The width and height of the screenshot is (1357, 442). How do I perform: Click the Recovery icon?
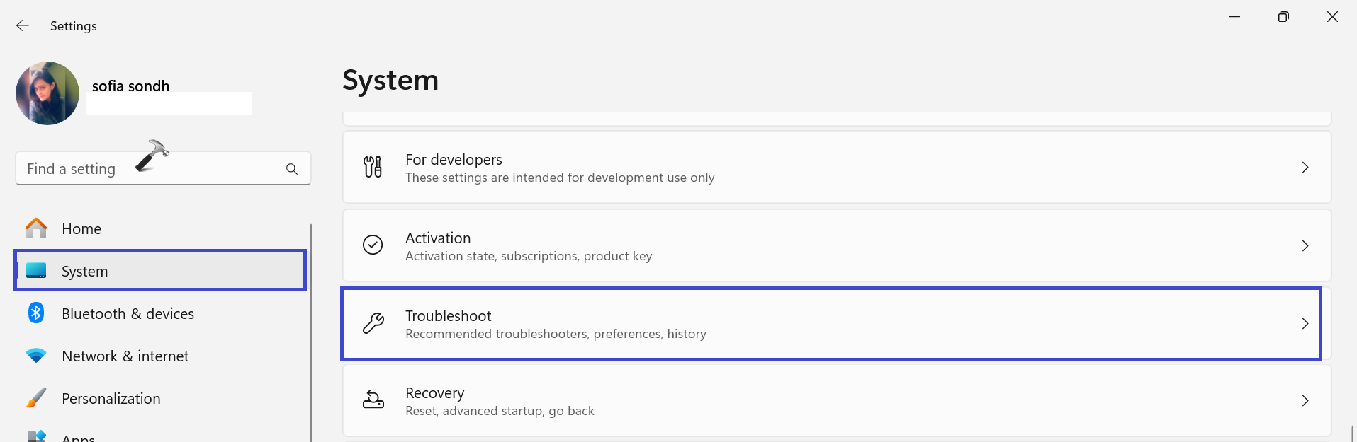point(373,400)
